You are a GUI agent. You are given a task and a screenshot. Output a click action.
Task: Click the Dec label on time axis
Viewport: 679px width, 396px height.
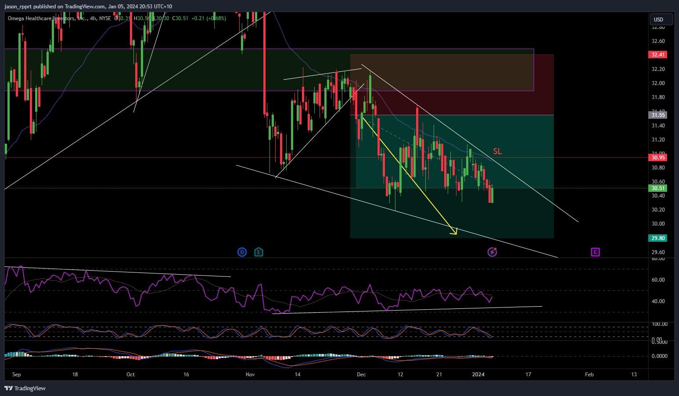coord(361,375)
